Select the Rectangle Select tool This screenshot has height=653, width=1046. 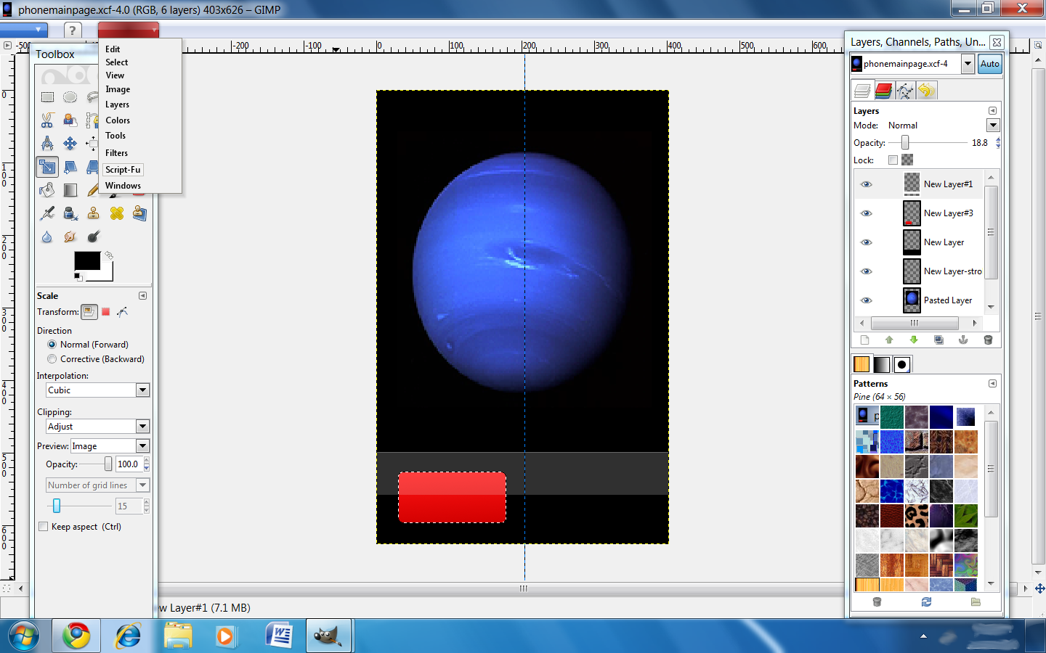(47, 96)
